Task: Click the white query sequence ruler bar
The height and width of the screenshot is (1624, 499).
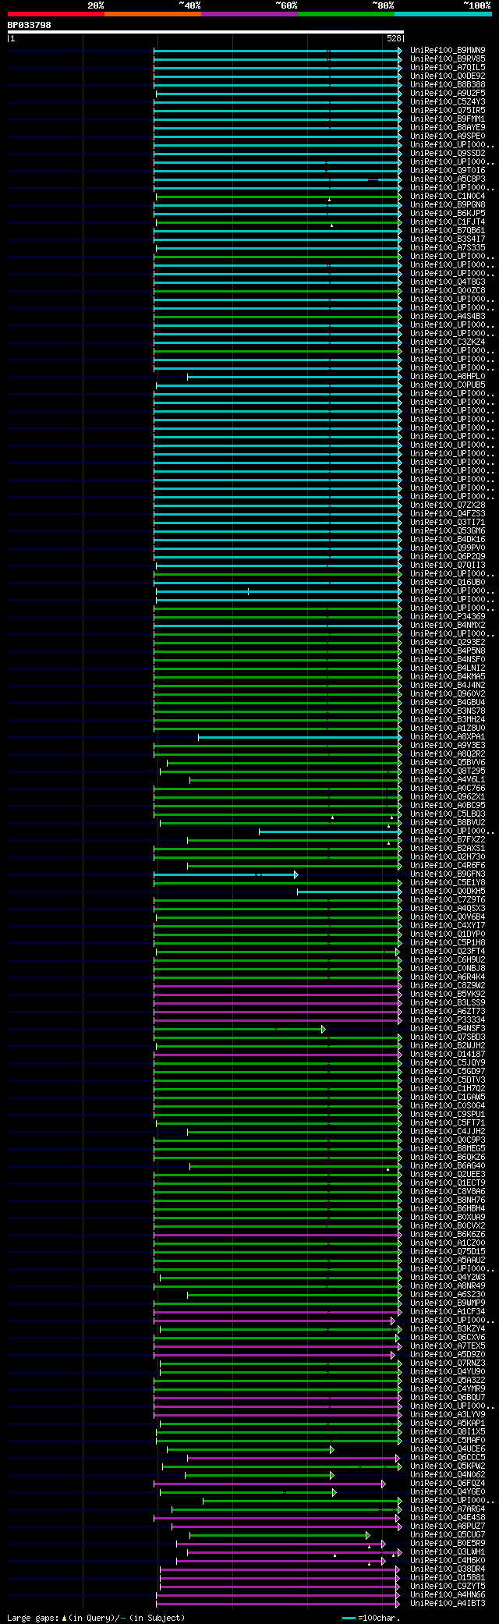Action: pos(205,32)
